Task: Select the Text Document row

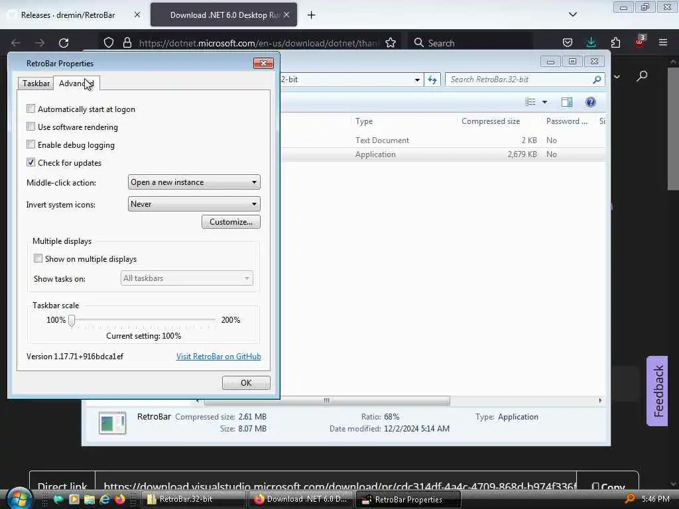Action: coord(442,141)
